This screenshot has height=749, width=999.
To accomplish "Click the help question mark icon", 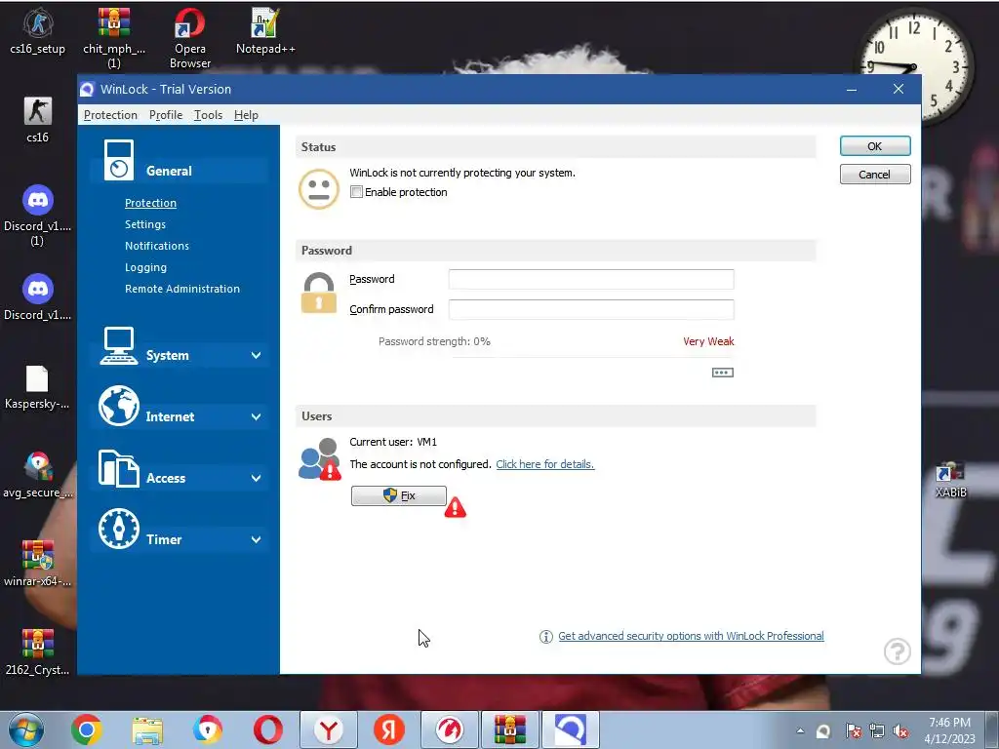I will click(x=898, y=650).
